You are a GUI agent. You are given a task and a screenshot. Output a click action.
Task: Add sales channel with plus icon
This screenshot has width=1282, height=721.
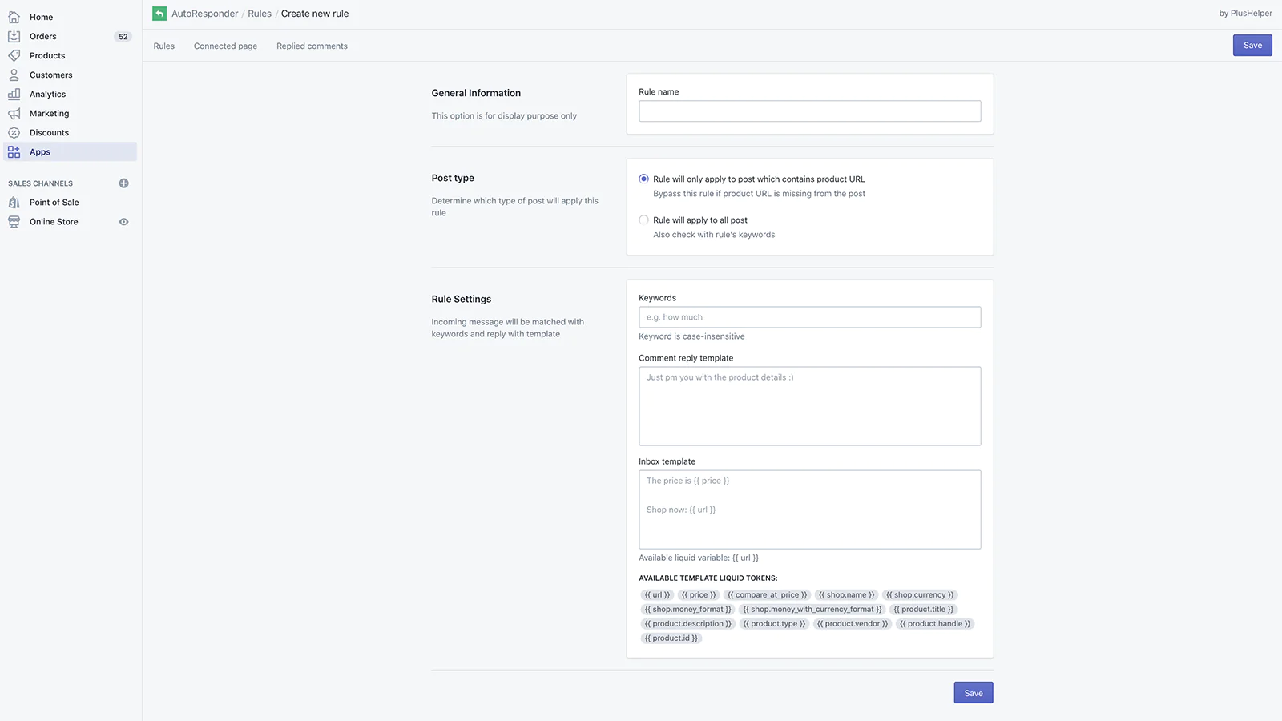tap(123, 183)
